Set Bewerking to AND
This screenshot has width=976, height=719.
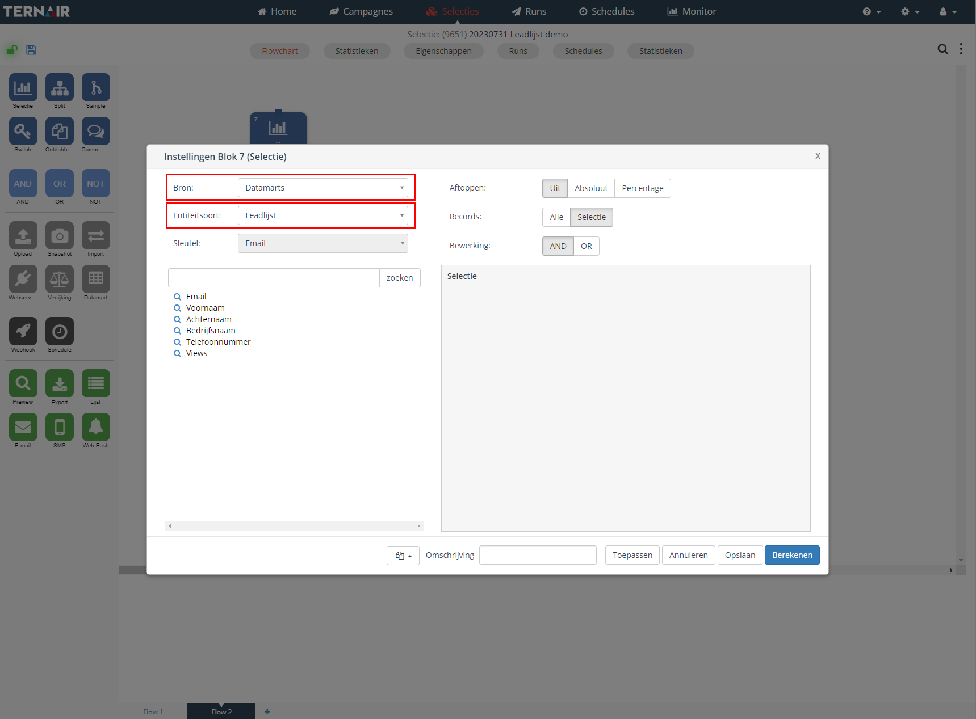click(x=558, y=246)
